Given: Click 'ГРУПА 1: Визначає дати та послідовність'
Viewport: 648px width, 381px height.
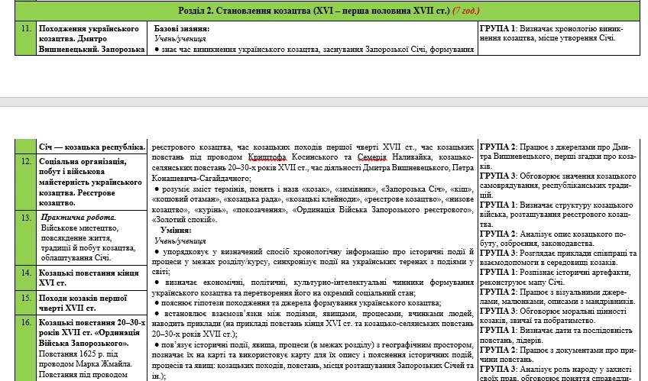Looking at the screenshot, I should (556, 335).
